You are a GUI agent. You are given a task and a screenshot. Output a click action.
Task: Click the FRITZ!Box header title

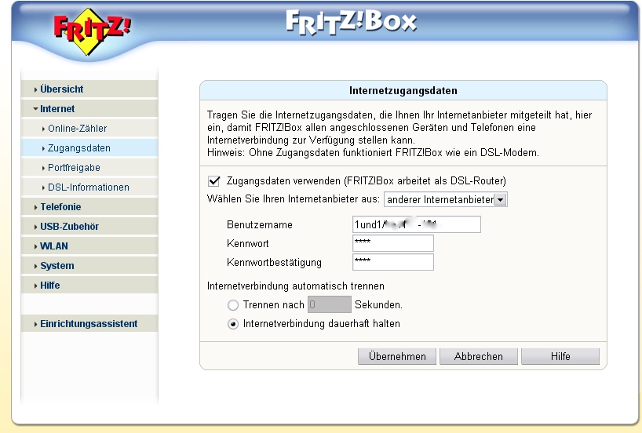click(351, 22)
